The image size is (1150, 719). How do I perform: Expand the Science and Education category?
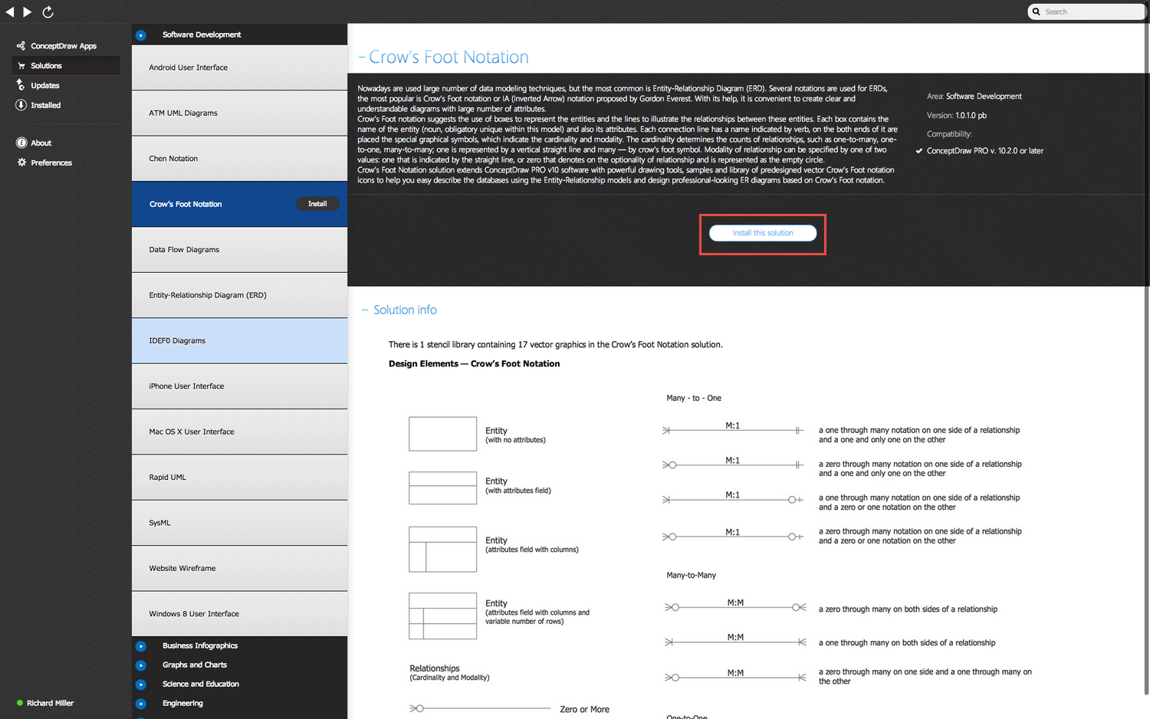[140, 685]
